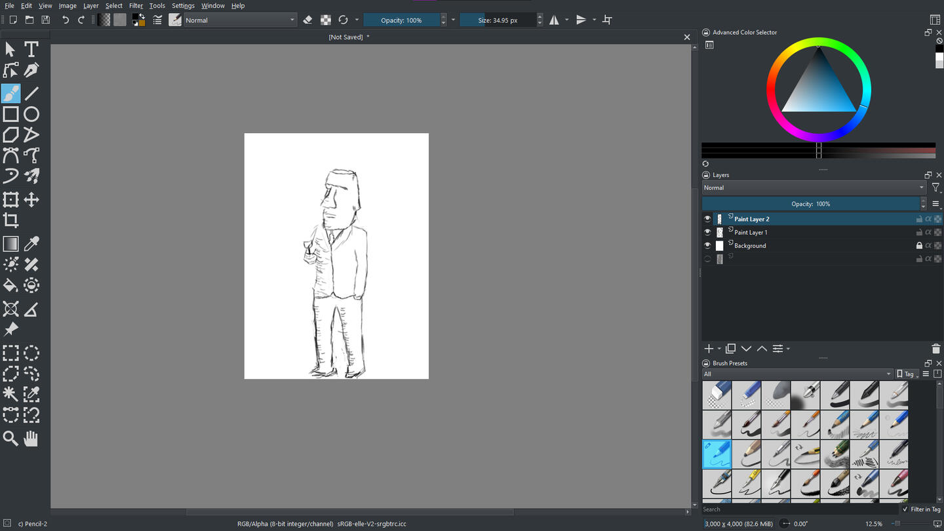Pick the Fill bucket tool

(x=10, y=285)
